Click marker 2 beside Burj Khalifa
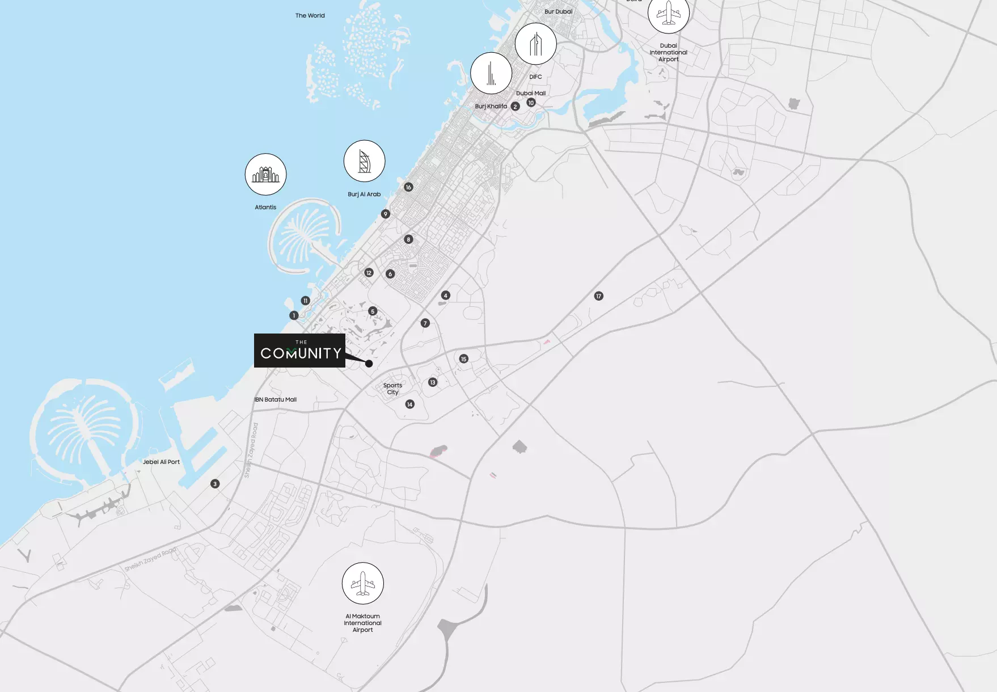This screenshot has width=997, height=692. pyautogui.click(x=515, y=106)
